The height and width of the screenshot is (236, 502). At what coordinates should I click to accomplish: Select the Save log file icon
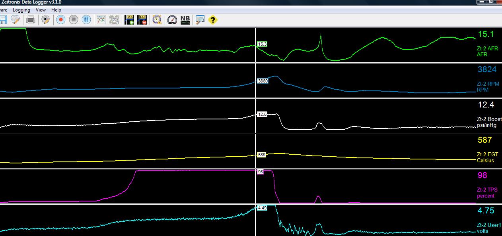3,19
